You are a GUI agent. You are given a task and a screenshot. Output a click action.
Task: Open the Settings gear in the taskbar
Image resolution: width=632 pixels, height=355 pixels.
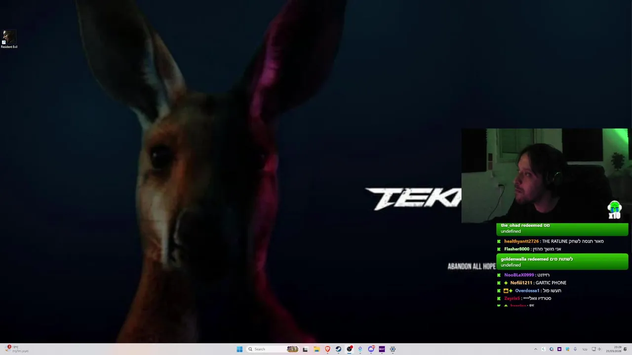pos(393,349)
